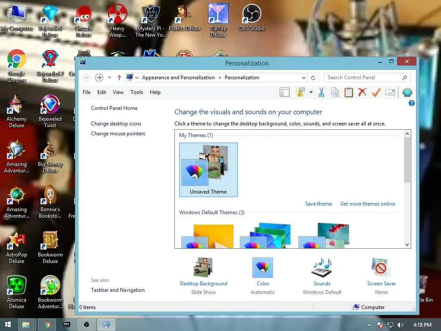Image resolution: width=441 pixels, height=331 pixels.
Task: Click the Personalization taskbar button
Action: pos(106,325)
